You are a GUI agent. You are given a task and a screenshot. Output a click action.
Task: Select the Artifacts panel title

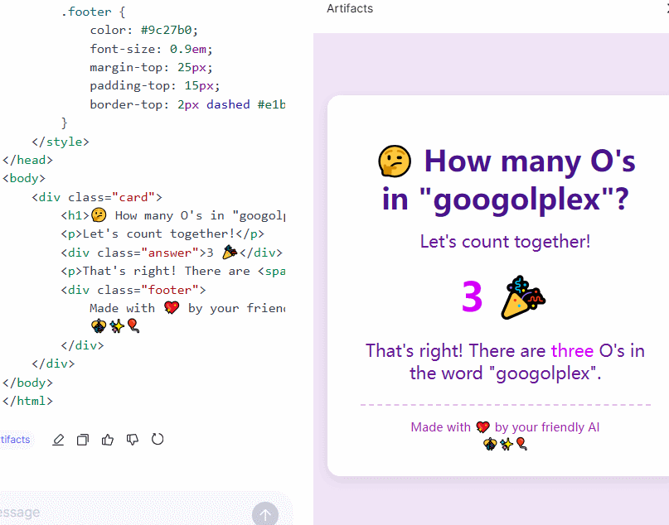[x=350, y=8]
